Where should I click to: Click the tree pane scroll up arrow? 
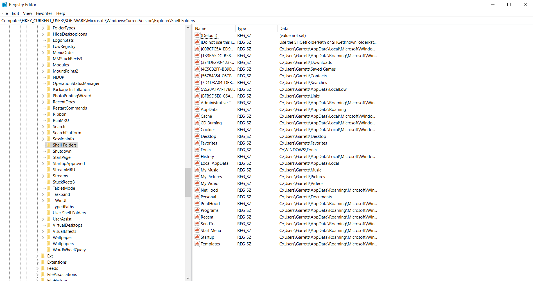pos(188,27)
